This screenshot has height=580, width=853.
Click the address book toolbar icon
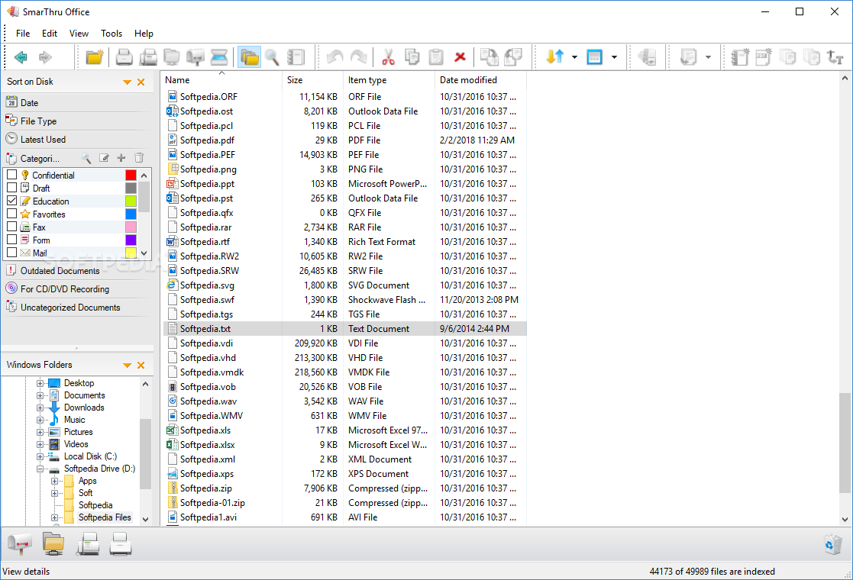pyautogui.click(x=296, y=56)
